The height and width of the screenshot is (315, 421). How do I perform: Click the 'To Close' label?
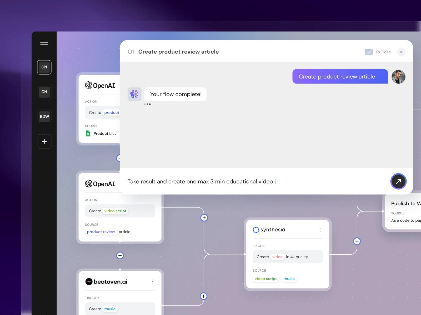(x=383, y=52)
